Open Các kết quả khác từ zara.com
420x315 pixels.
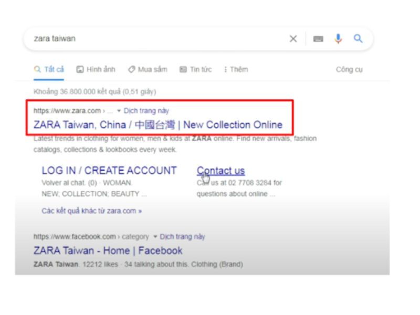(91, 211)
